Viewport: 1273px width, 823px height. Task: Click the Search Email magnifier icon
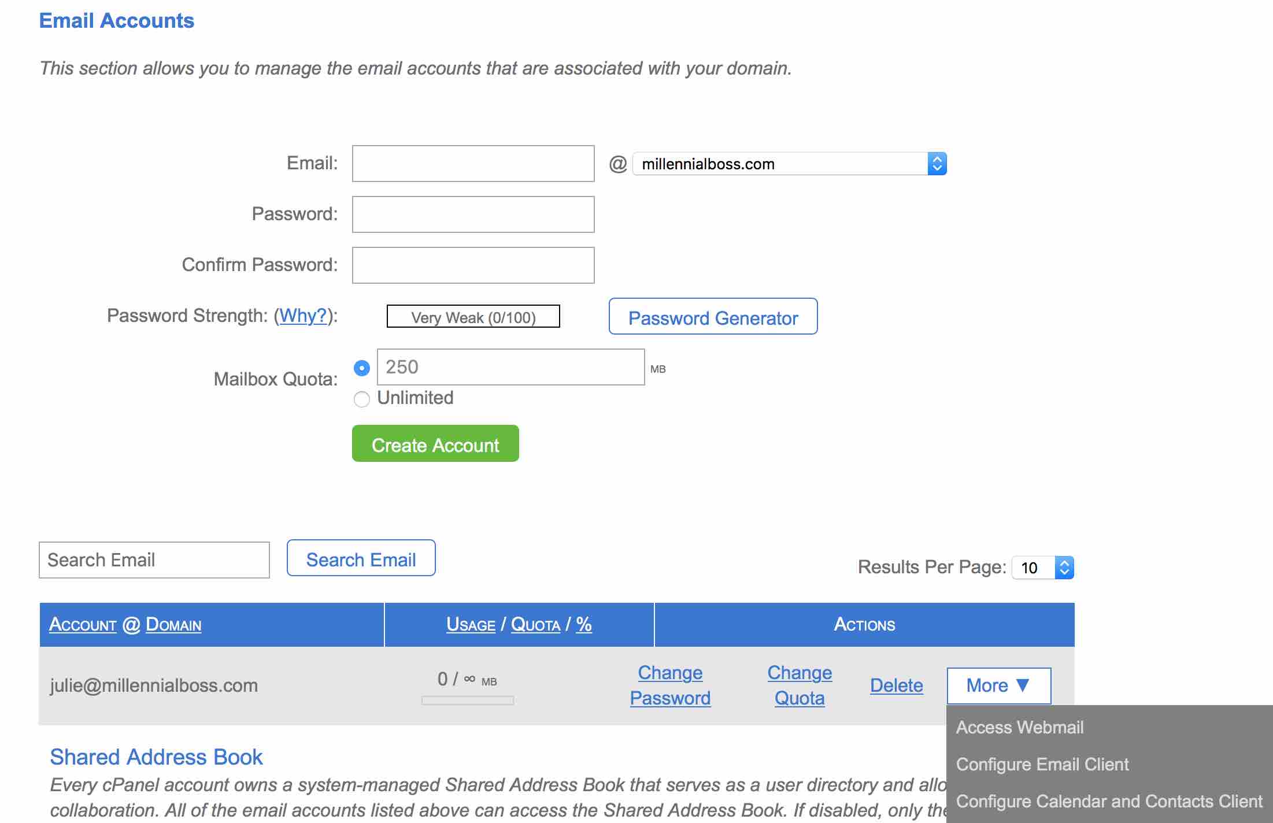click(x=360, y=558)
